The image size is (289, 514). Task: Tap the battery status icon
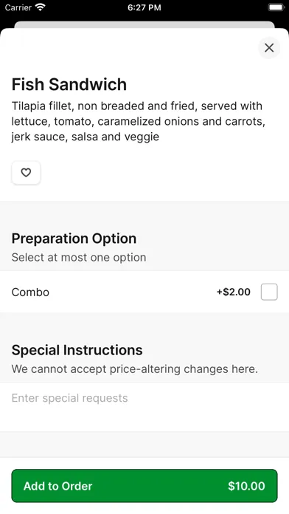point(276,7)
